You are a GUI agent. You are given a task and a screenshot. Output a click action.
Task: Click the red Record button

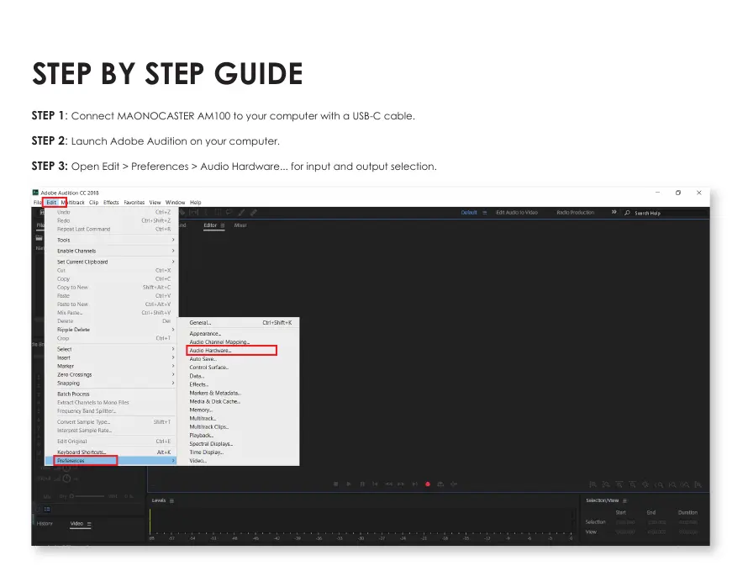click(x=428, y=484)
